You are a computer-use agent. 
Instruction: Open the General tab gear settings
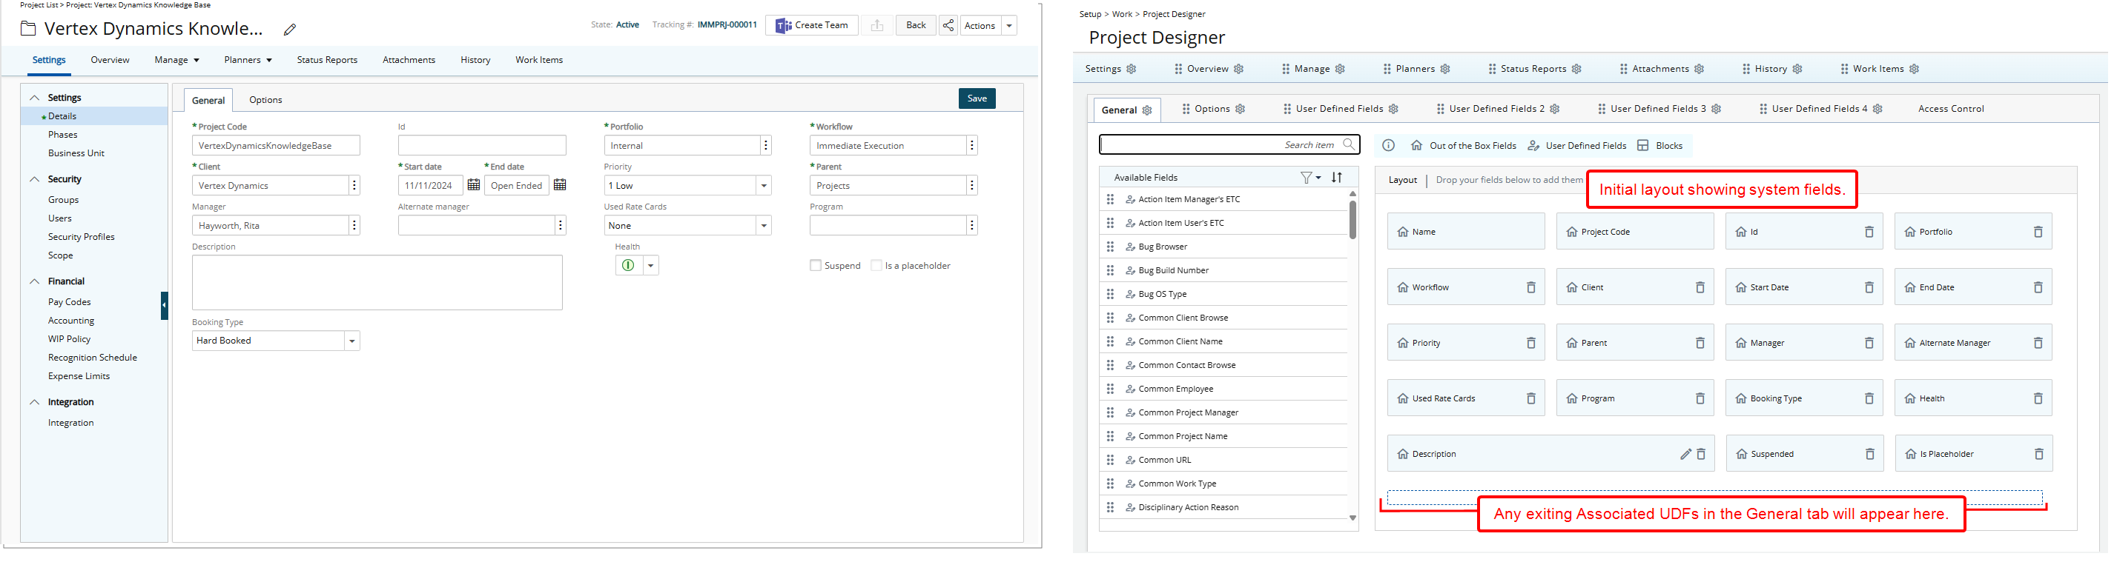(x=1147, y=110)
